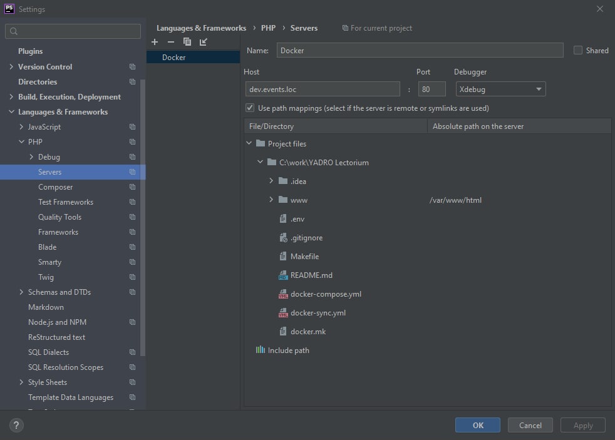Open Smarty settings page
Image resolution: width=615 pixels, height=440 pixels.
click(50, 262)
